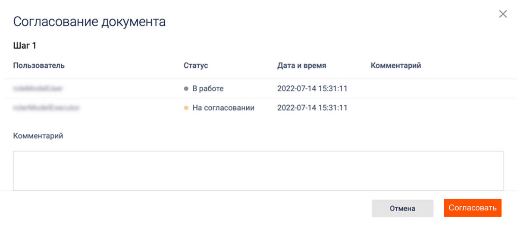Click the Согласование документа dialog title
Screen dimensions: 517x226
click(89, 22)
